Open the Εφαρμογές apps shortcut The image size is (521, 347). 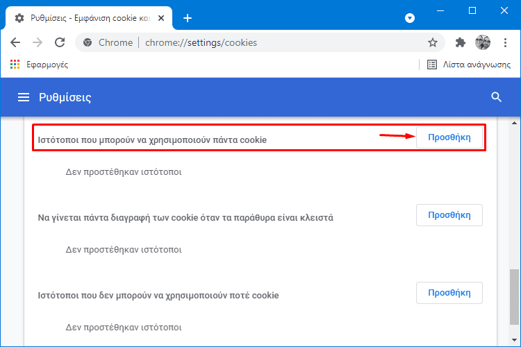(x=39, y=65)
